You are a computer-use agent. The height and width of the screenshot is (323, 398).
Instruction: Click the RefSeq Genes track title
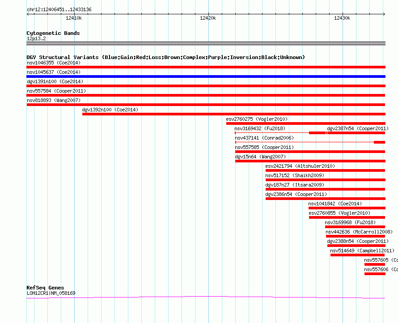(45, 288)
